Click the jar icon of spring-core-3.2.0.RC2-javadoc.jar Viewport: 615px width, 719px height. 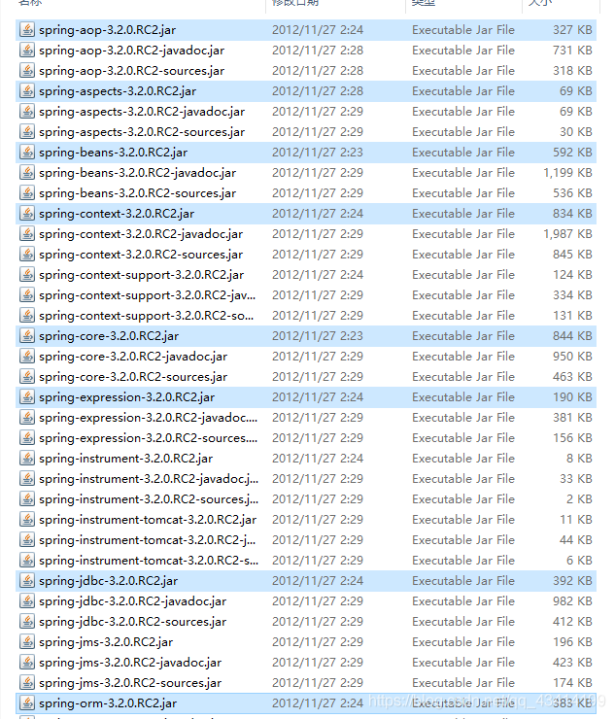click(x=27, y=357)
